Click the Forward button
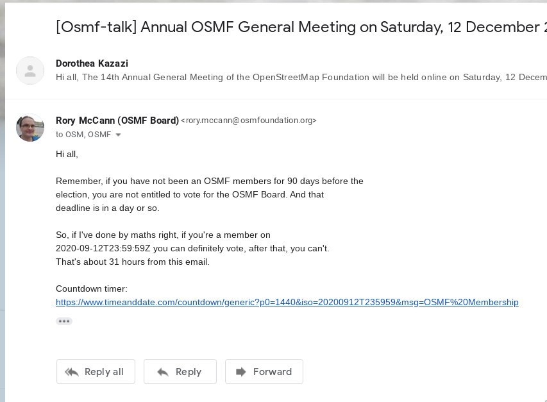 [264, 372]
